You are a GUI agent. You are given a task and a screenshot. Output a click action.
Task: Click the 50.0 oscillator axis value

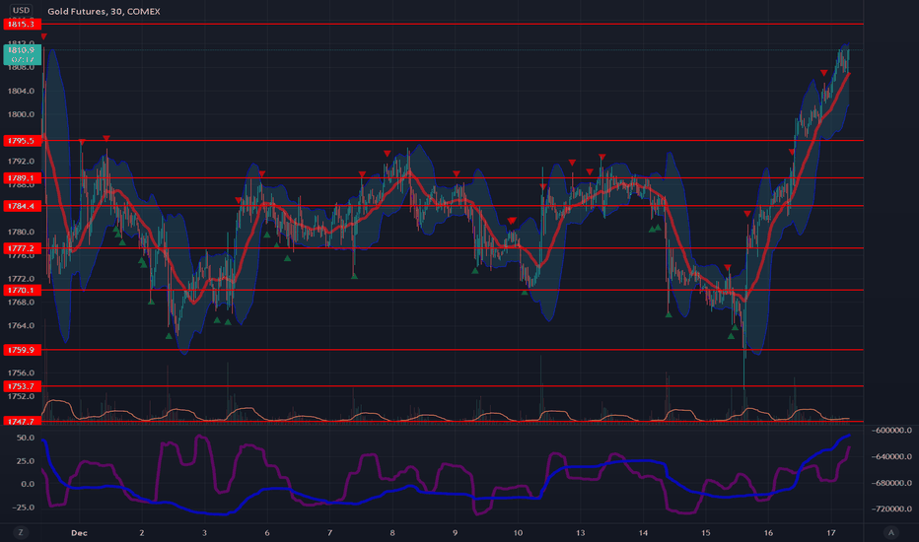point(26,438)
